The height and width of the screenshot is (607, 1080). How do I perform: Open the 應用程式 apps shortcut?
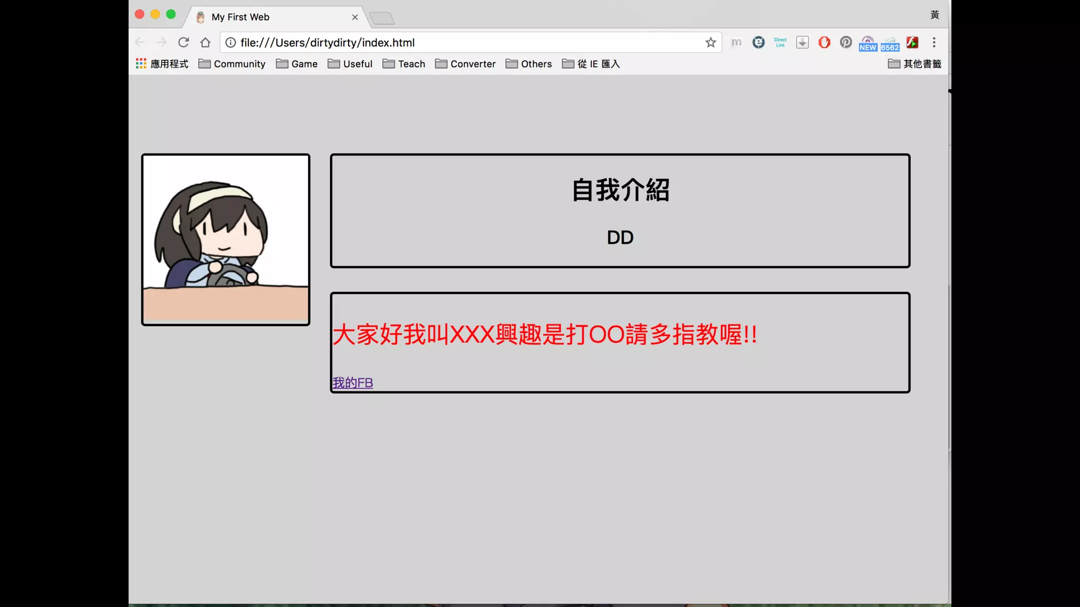162,64
